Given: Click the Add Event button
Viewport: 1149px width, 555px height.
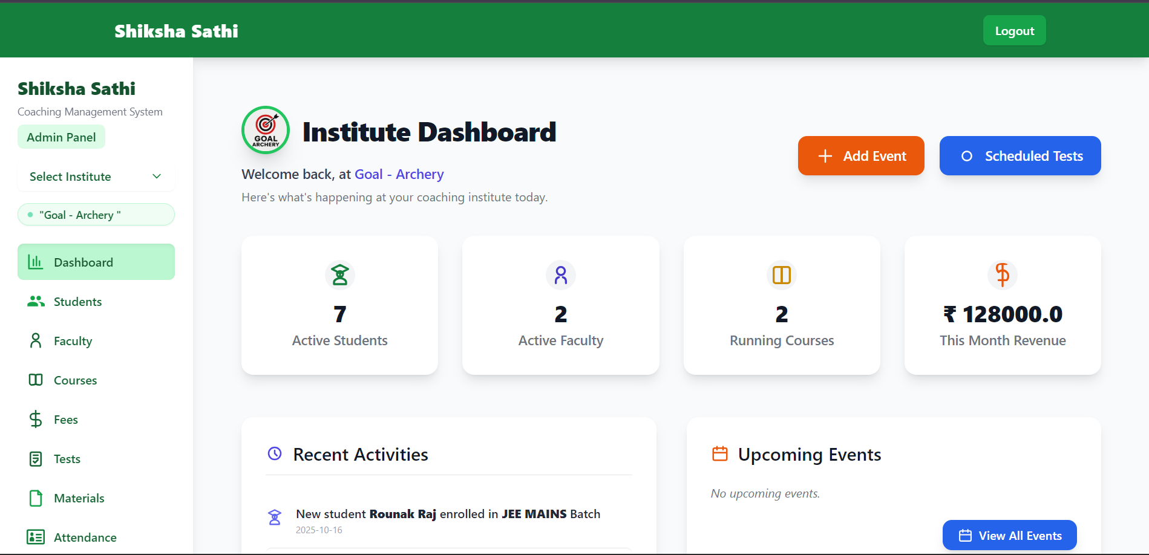Looking at the screenshot, I should coord(861,155).
